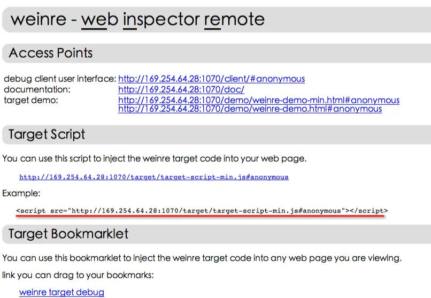Click the word 'remote' in the page title
Viewport: 431px width, 298px height.
click(234, 19)
